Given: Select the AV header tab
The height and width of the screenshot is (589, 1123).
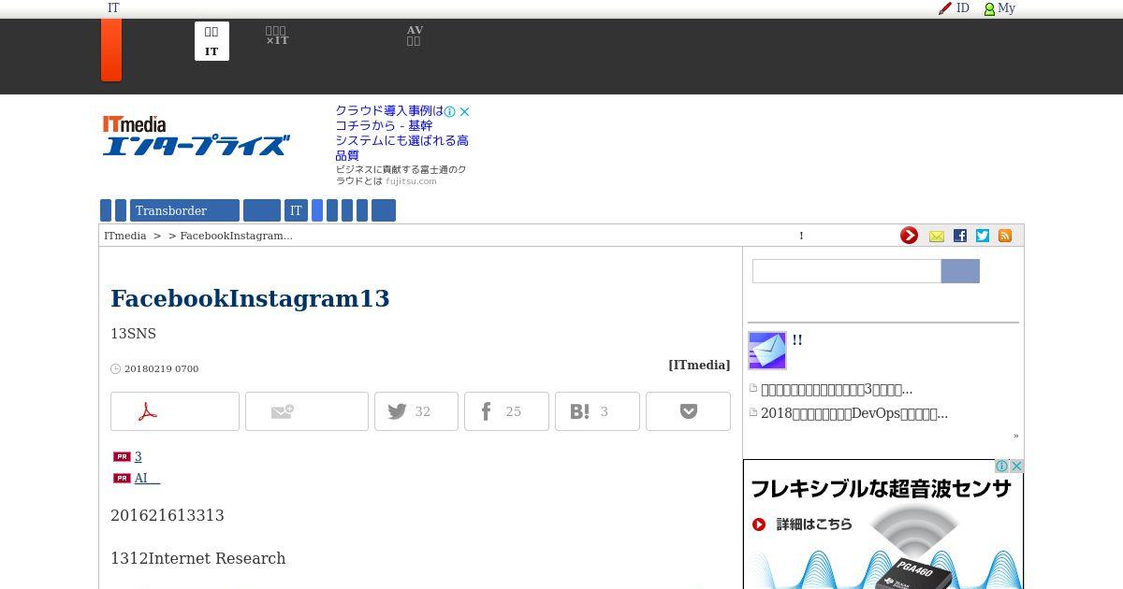Looking at the screenshot, I should pos(415,36).
